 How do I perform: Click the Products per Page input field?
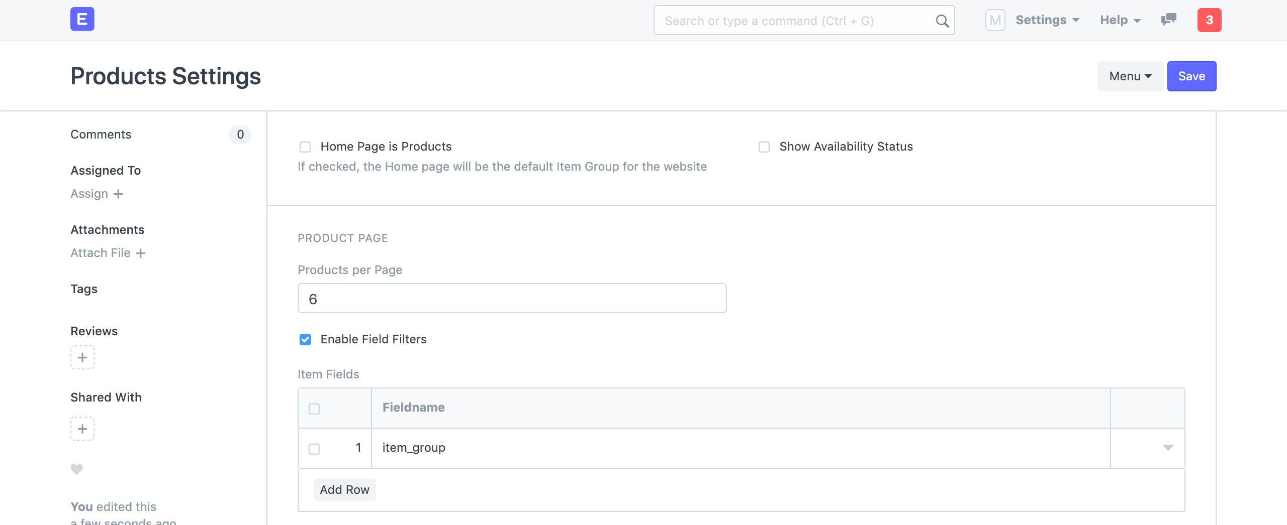coord(512,299)
